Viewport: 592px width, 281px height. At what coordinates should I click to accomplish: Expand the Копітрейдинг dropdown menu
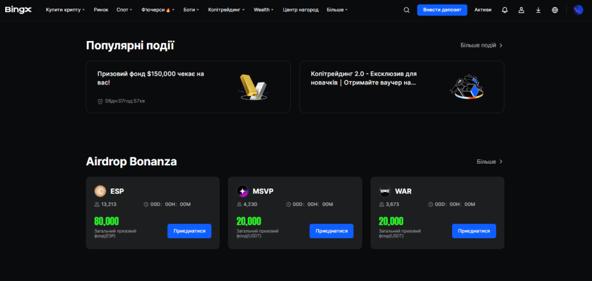pyautogui.click(x=227, y=10)
